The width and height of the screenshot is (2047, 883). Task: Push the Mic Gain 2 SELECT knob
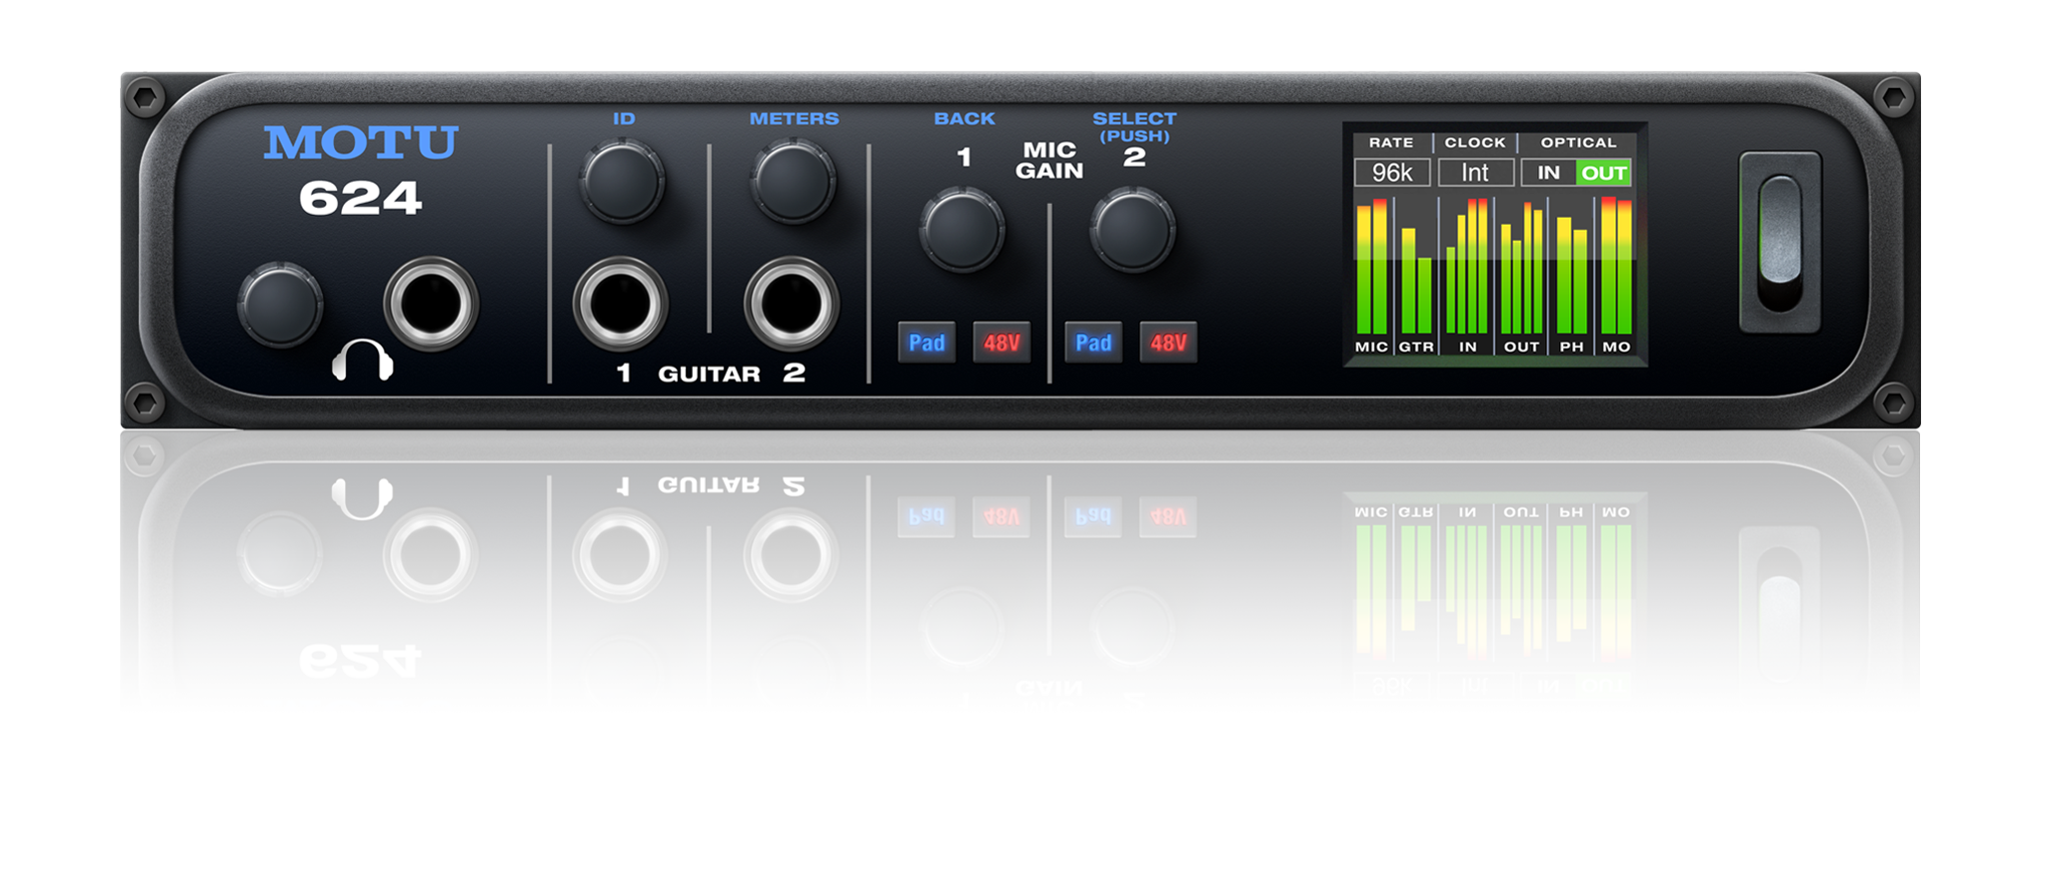1132,230
